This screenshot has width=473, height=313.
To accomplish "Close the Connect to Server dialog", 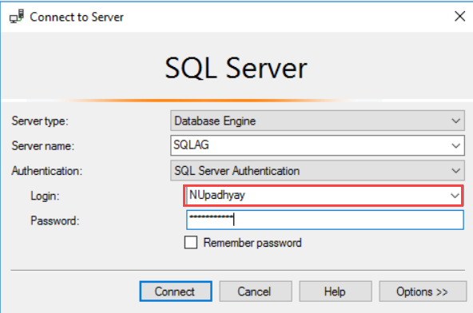I will [x=459, y=16].
